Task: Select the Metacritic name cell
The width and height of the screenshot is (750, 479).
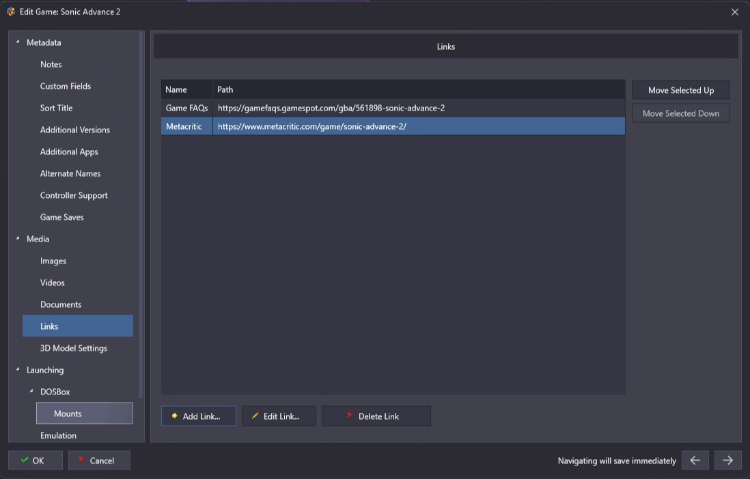Action: (x=186, y=126)
